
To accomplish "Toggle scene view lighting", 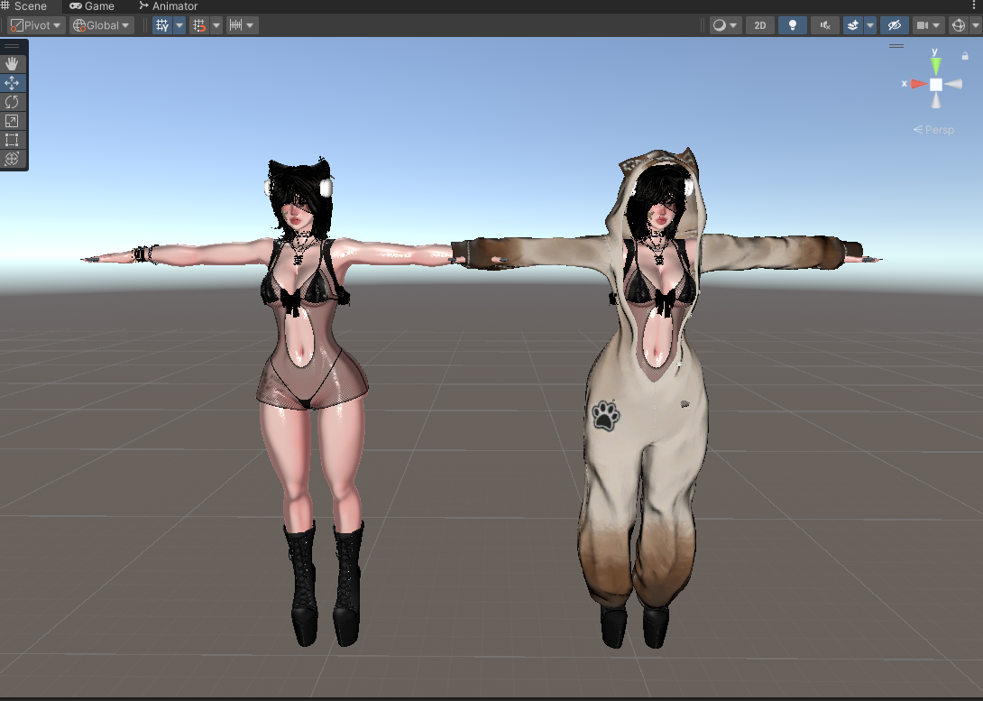I will pyautogui.click(x=792, y=25).
